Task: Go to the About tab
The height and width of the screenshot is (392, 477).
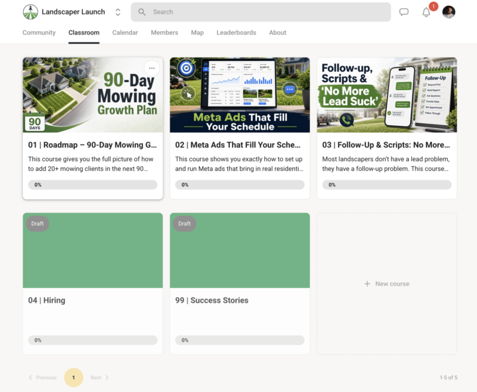Action: (x=278, y=32)
